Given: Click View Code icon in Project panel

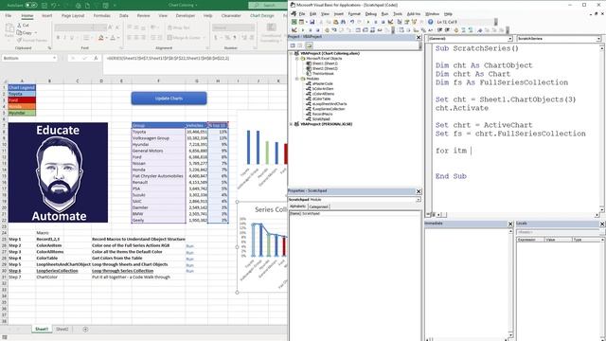Looking at the screenshot, I should 293,45.
